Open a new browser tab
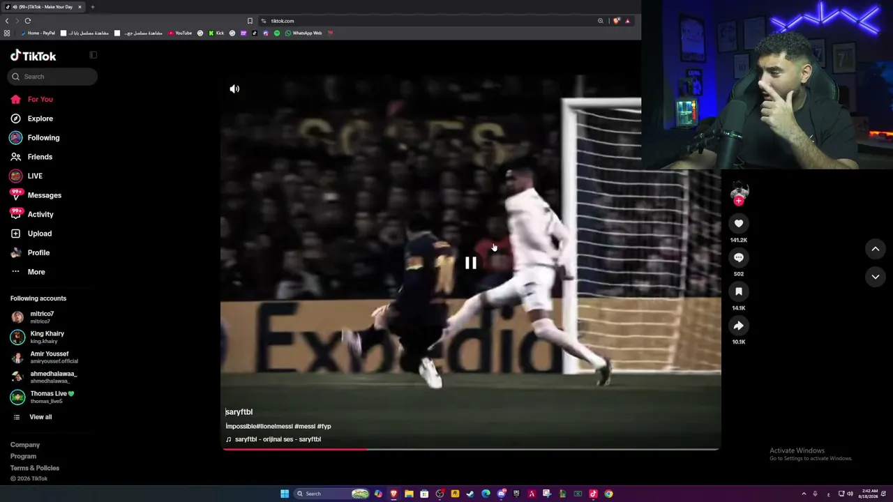The image size is (893, 502). pyautogui.click(x=92, y=7)
